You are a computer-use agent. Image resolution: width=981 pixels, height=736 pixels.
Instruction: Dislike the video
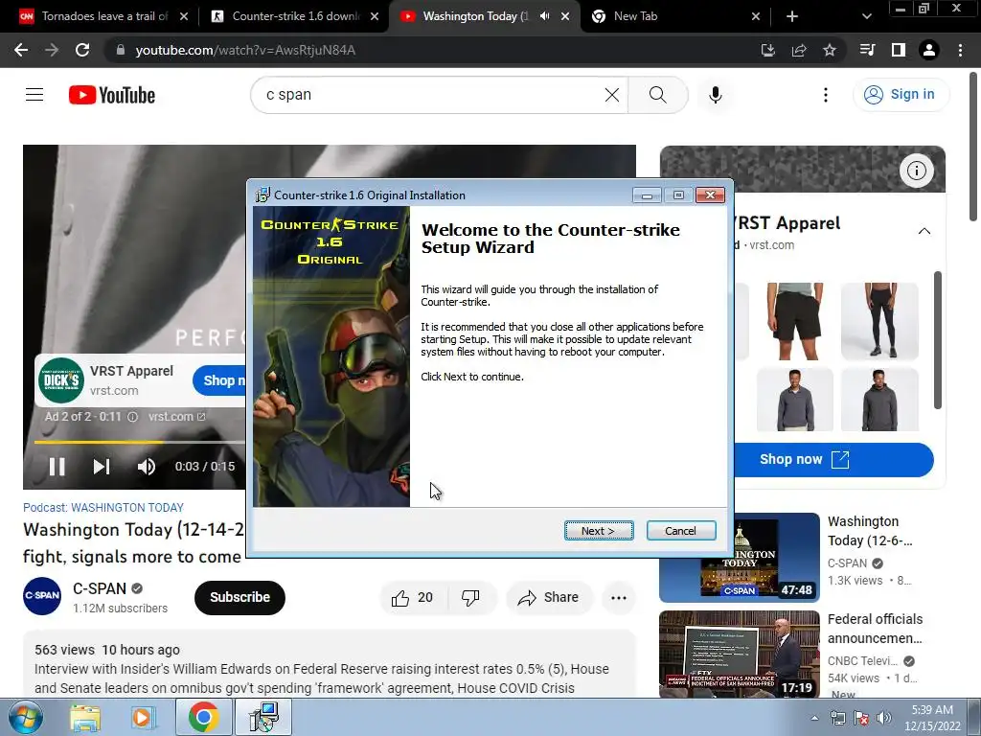point(470,598)
